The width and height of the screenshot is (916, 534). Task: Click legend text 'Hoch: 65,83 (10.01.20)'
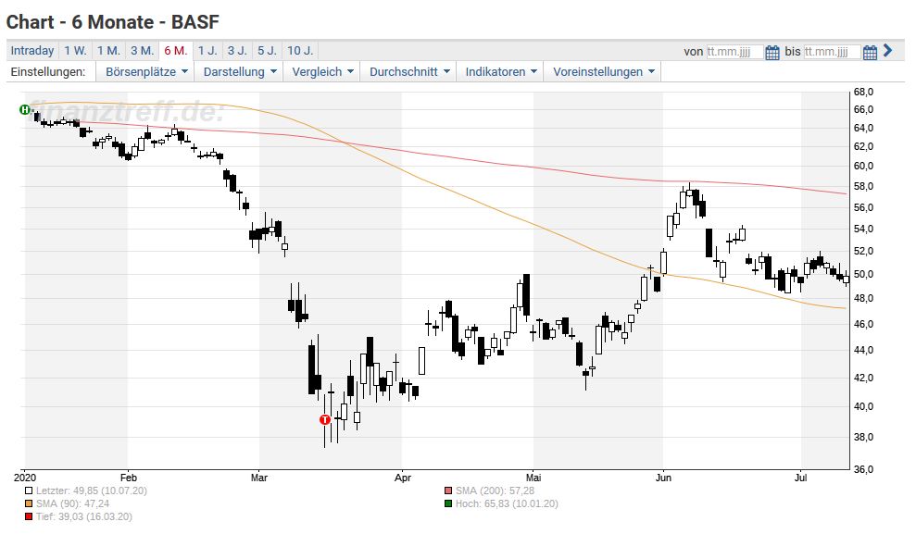pyautogui.click(x=507, y=503)
